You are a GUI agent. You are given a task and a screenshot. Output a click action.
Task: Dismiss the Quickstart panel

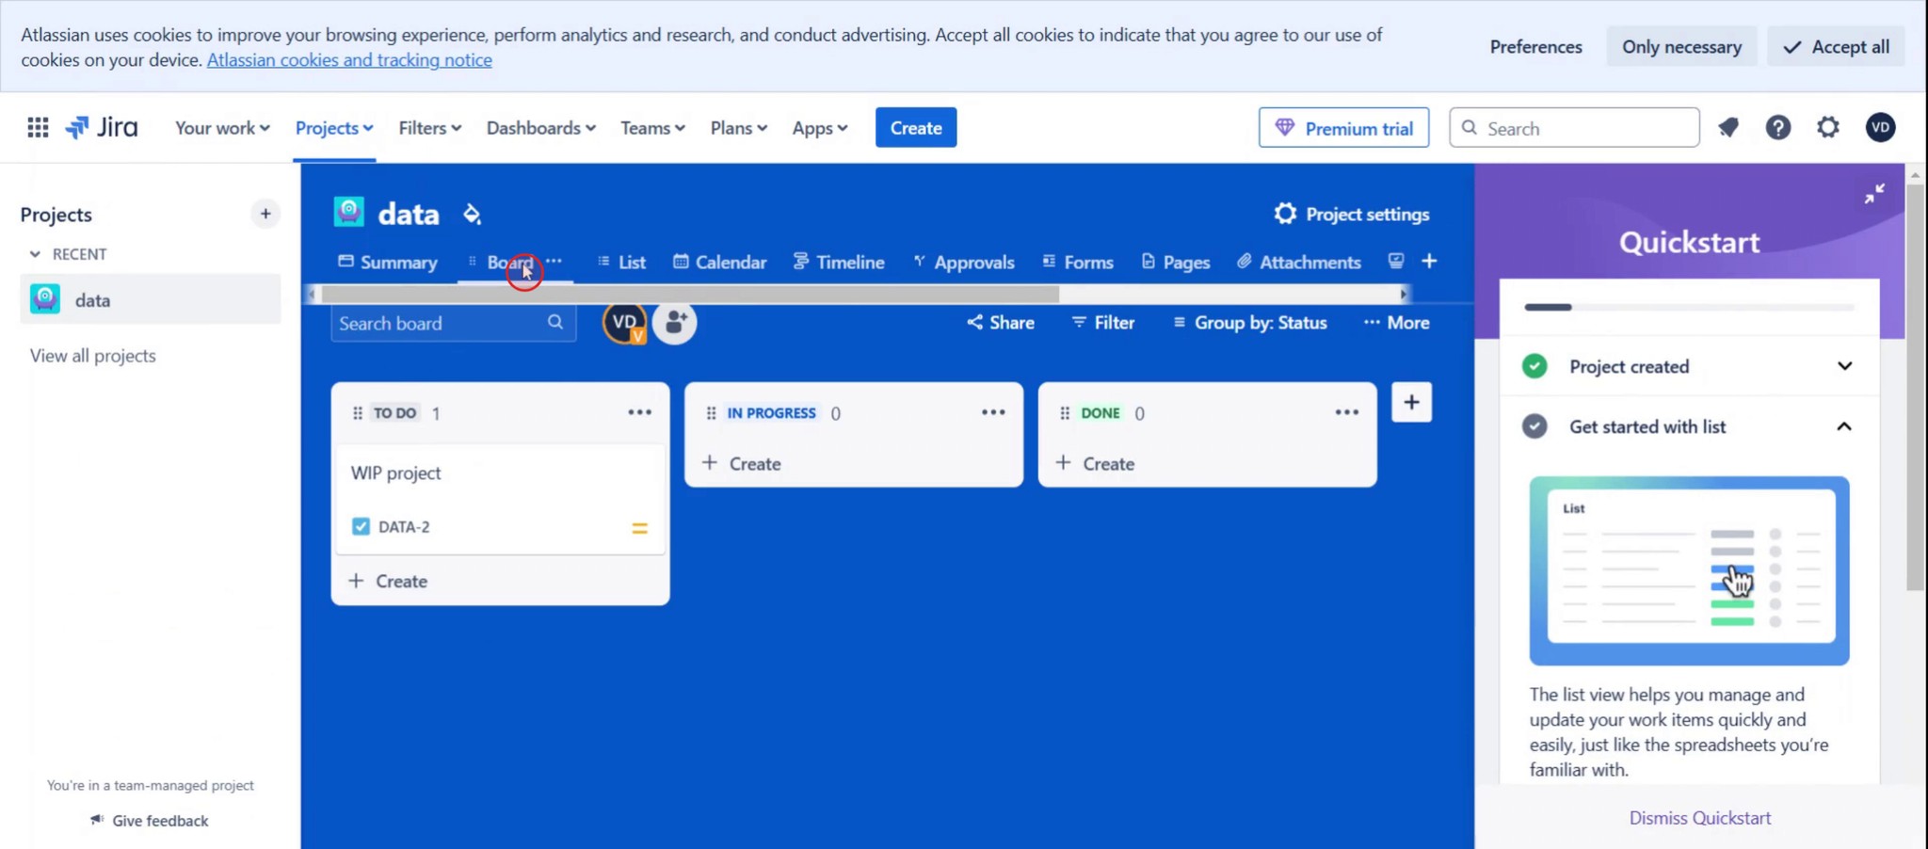point(1699,817)
